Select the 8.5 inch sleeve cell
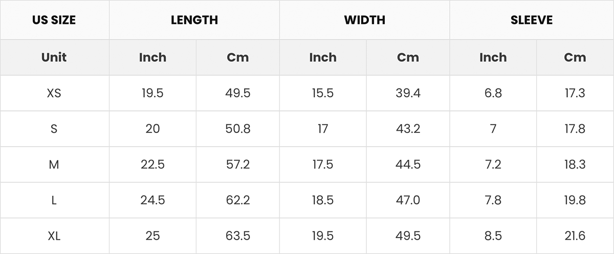 pos(493,236)
